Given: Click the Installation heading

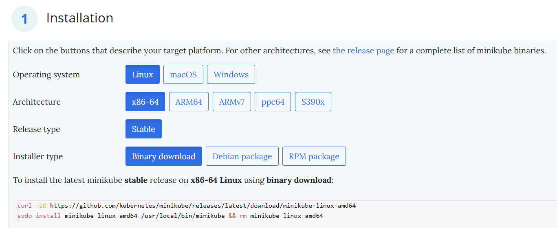Looking at the screenshot, I should click(80, 18).
